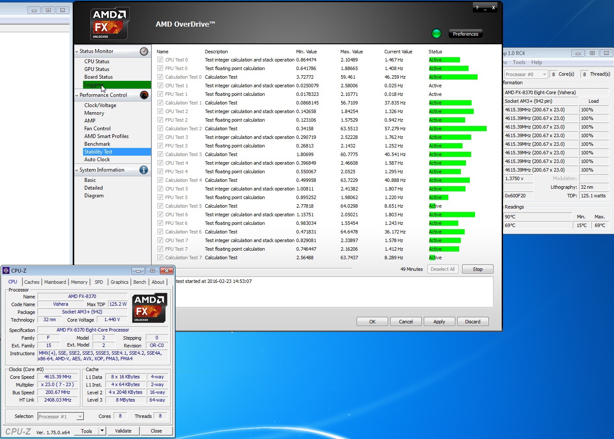Click the Performance Control dial icon
This screenshot has width=614, height=439.
coord(144,95)
